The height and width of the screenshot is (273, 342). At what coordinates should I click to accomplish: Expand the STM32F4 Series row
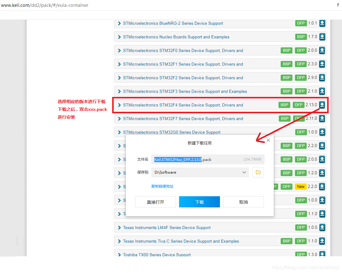(119, 105)
